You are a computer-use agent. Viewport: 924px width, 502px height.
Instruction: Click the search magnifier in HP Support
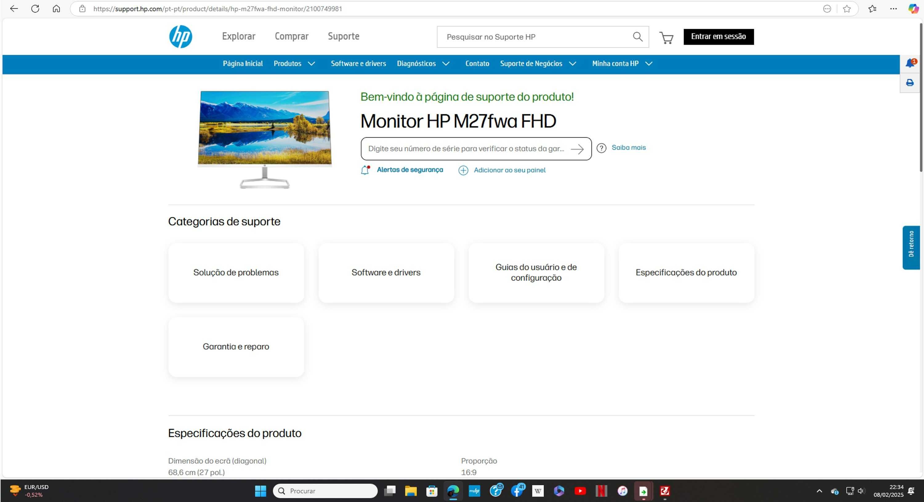[x=637, y=37]
